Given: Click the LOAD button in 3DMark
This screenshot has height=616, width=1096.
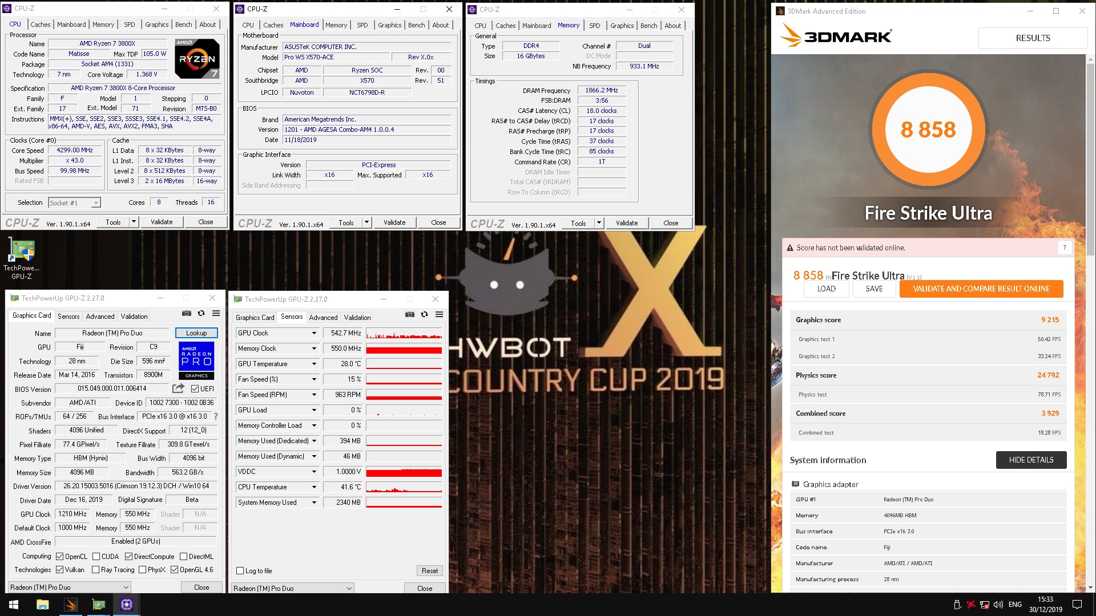Looking at the screenshot, I should click(x=826, y=289).
